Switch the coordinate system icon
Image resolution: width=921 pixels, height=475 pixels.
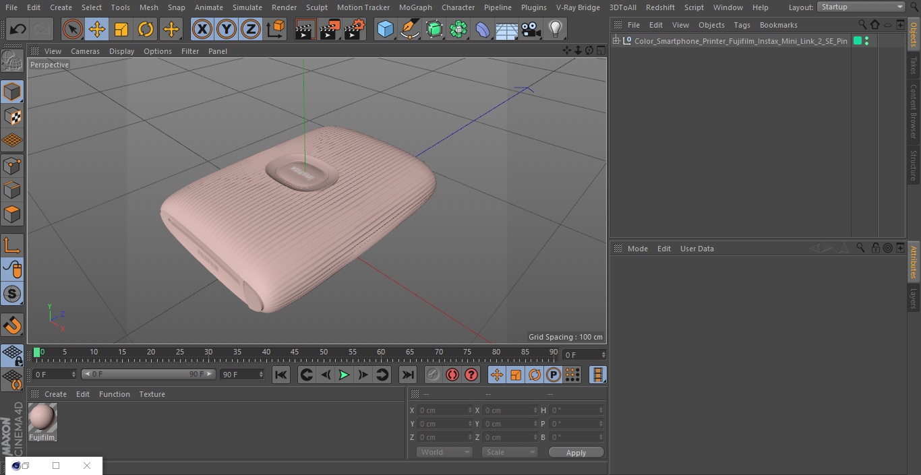coord(276,29)
